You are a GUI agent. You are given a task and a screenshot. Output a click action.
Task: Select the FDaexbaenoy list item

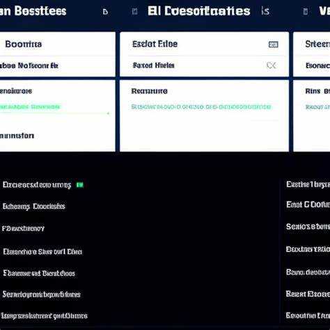coord(23,228)
